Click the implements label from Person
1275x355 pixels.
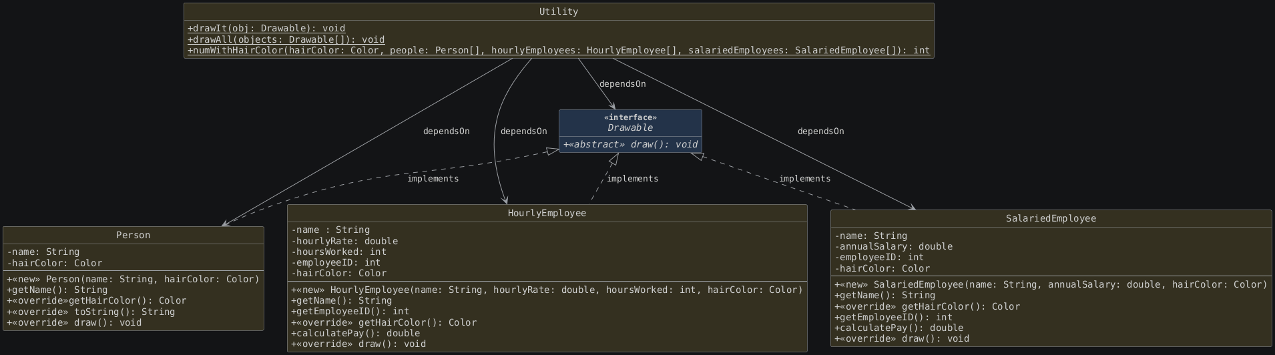[433, 179]
